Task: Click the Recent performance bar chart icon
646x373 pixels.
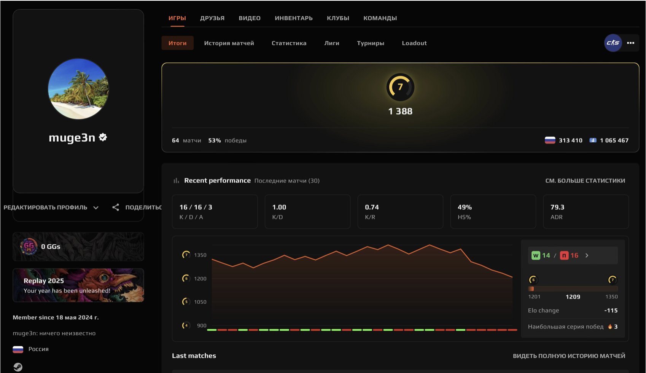Action: (x=176, y=181)
